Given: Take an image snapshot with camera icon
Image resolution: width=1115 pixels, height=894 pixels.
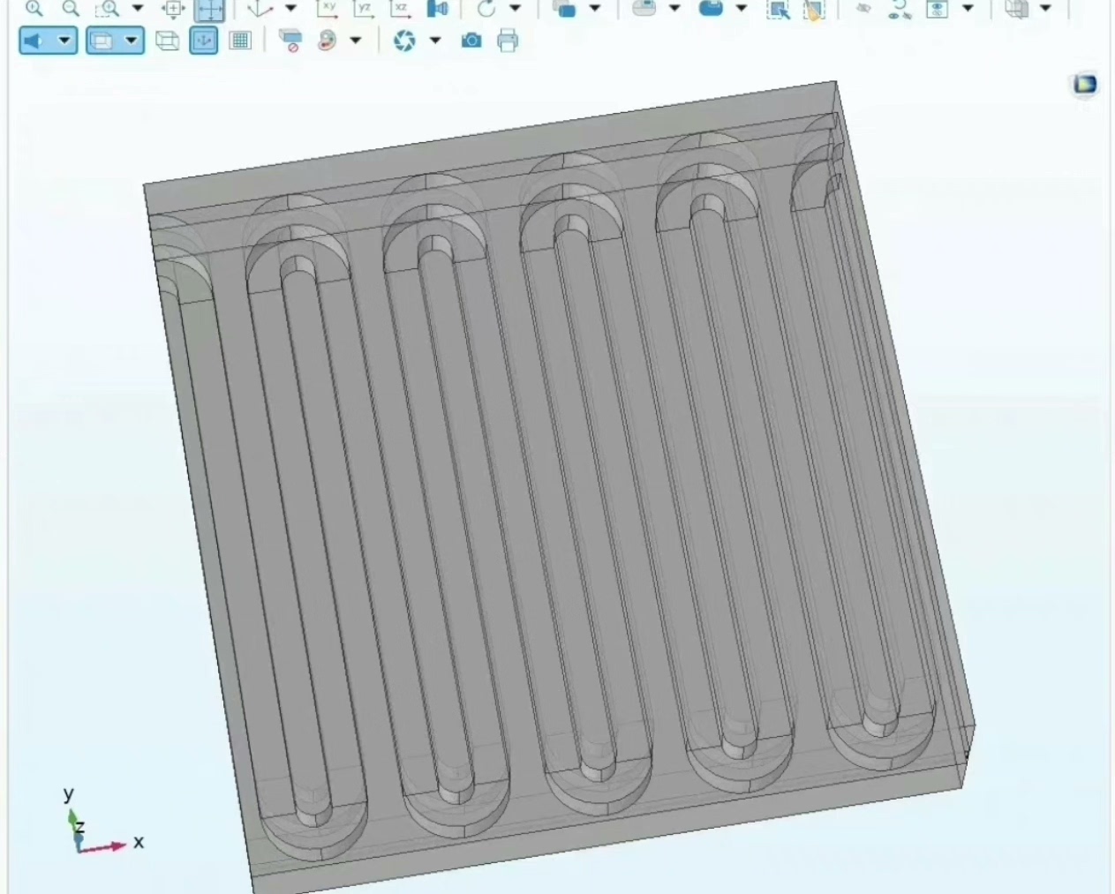Looking at the screenshot, I should [x=471, y=41].
